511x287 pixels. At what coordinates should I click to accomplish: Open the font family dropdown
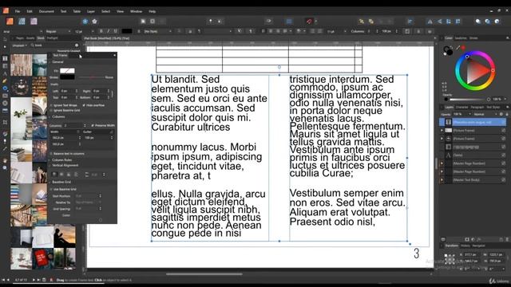point(23,32)
